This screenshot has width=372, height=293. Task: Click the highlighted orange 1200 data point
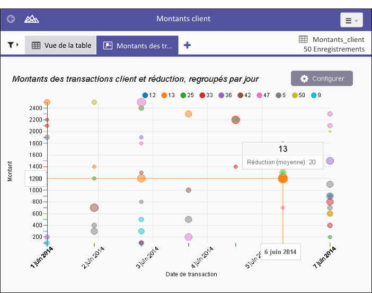283,178
